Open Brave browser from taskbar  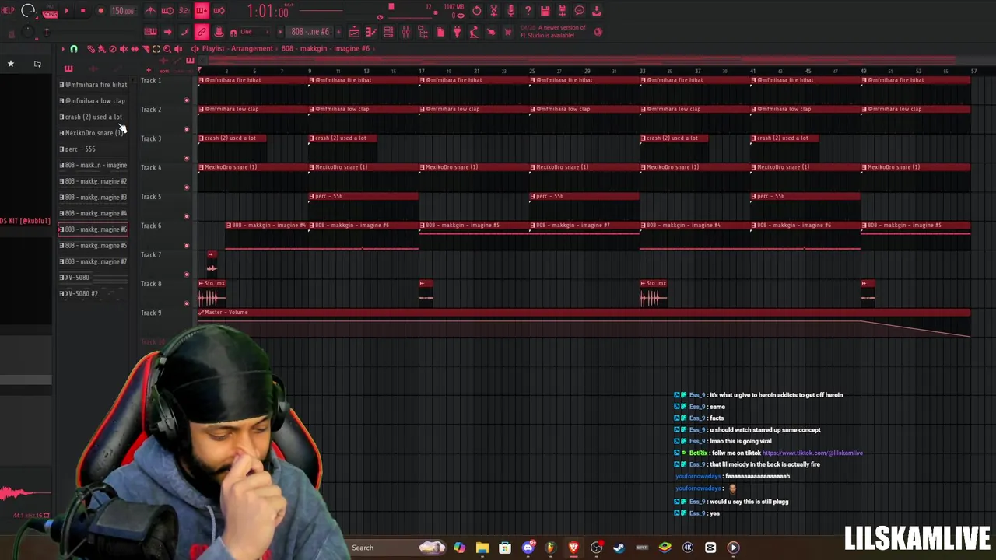[x=573, y=548]
